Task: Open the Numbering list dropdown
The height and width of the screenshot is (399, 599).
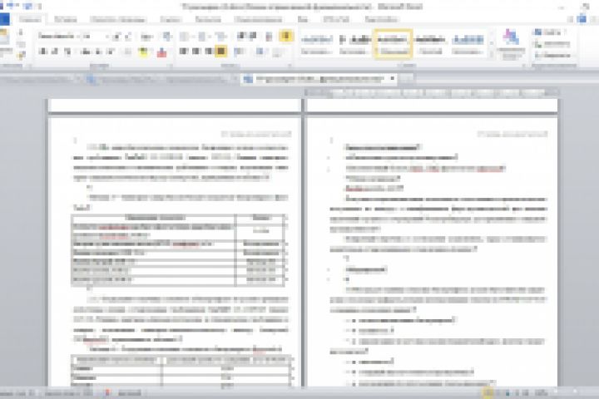Action: (203, 37)
